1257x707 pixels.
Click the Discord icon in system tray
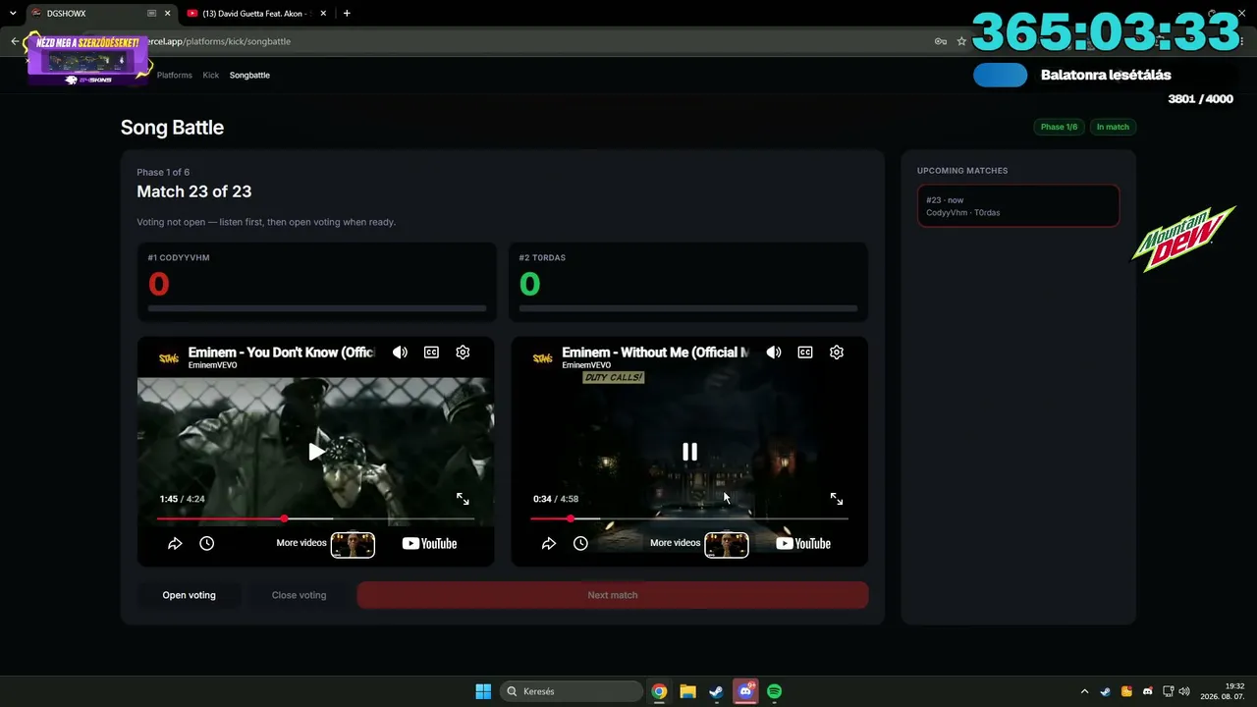1147,691
